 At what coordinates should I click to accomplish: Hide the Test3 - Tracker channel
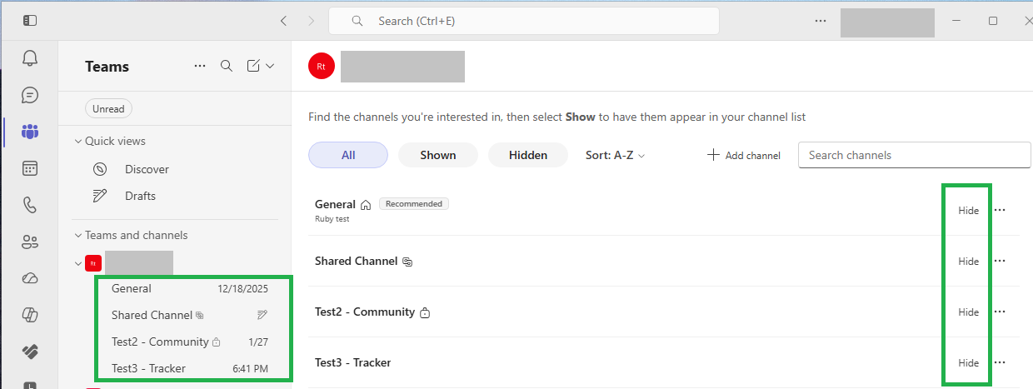click(968, 363)
